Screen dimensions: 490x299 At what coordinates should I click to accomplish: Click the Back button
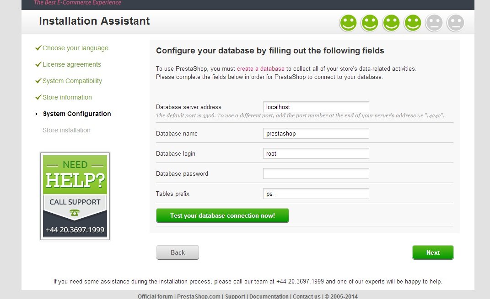click(178, 252)
